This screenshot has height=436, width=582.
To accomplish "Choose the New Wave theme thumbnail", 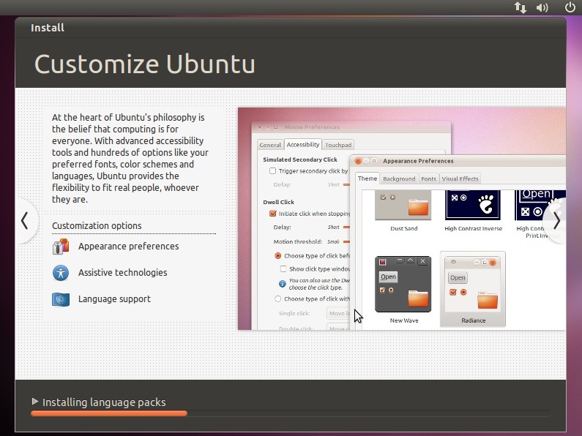I will click(403, 288).
